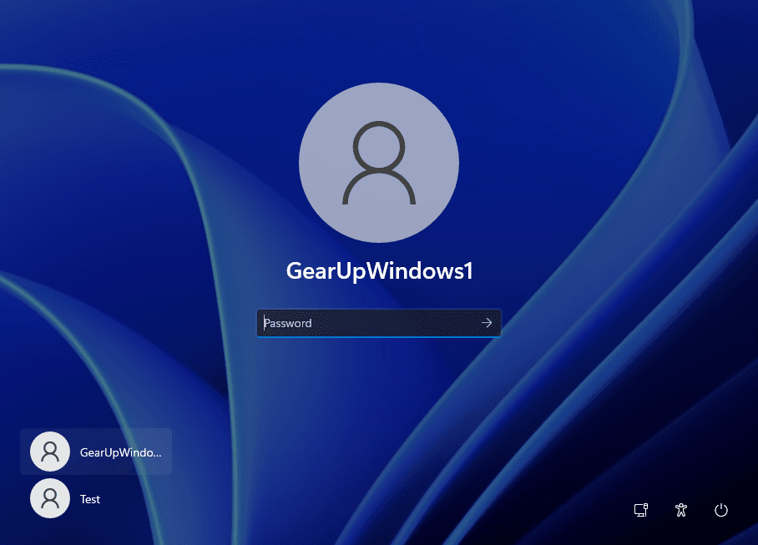Click the highlighted GearUpWindows user tile

point(96,452)
